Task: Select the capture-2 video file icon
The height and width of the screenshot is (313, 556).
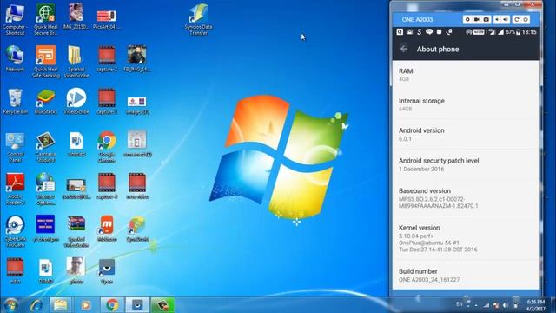Action: tap(107, 58)
